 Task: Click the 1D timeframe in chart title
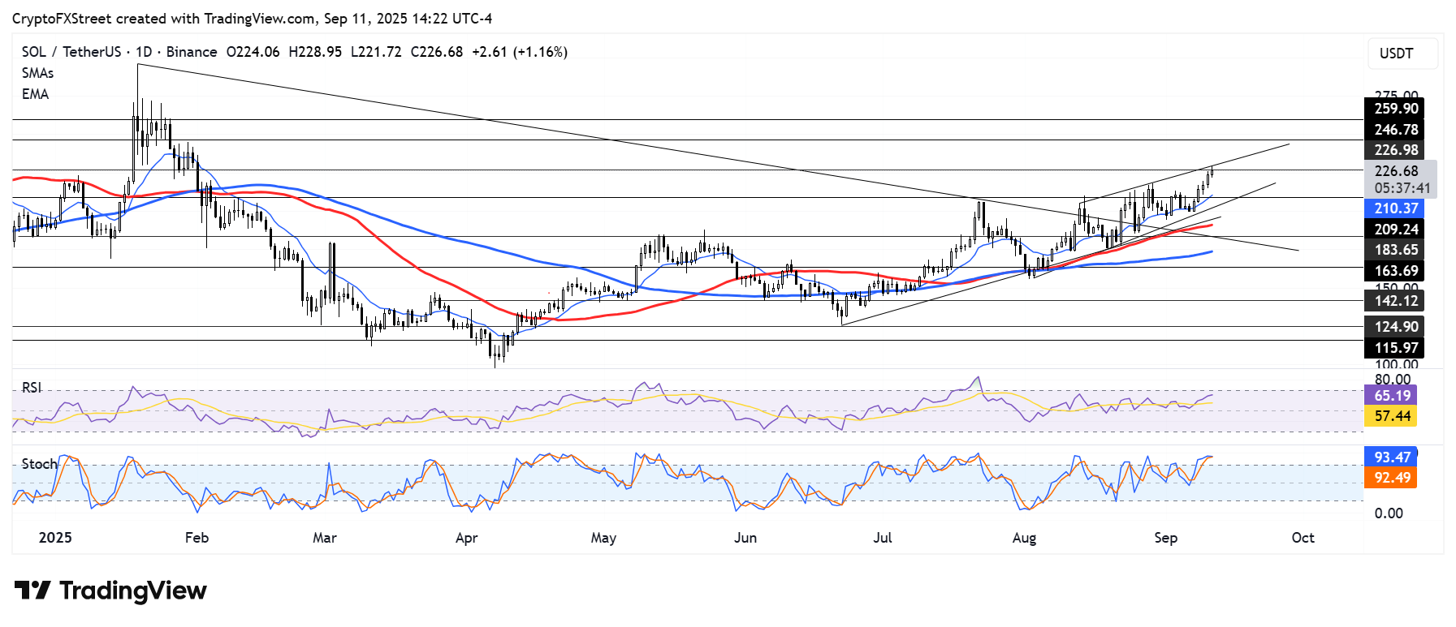point(144,52)
